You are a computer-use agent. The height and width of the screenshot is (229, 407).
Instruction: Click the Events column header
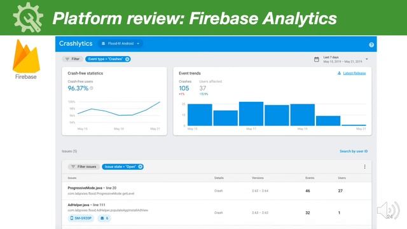pyautogui.click(x=310, y=178)
